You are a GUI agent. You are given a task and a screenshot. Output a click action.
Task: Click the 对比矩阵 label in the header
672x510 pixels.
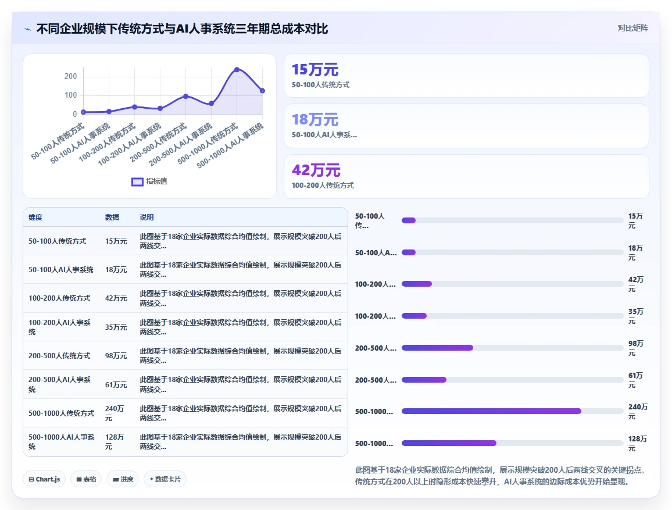click(x=632, y=28)
